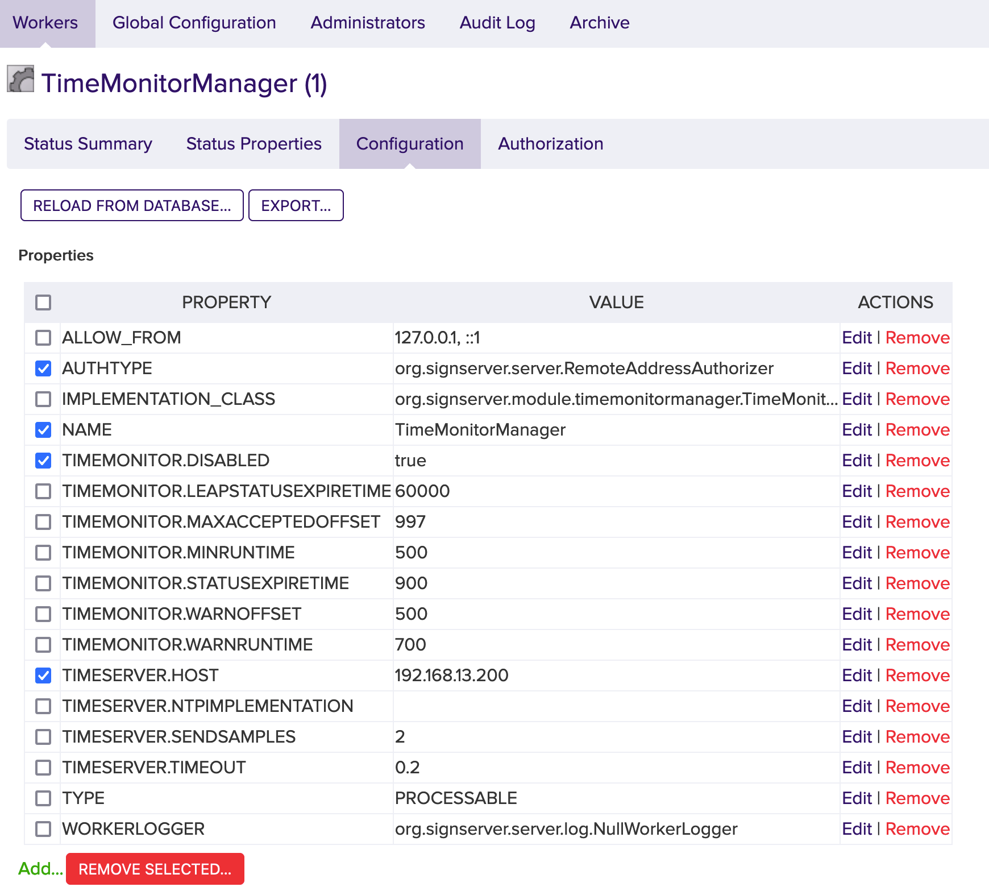Click the Export button
This screenshot has height=895, width=989.
click(296, 205)
